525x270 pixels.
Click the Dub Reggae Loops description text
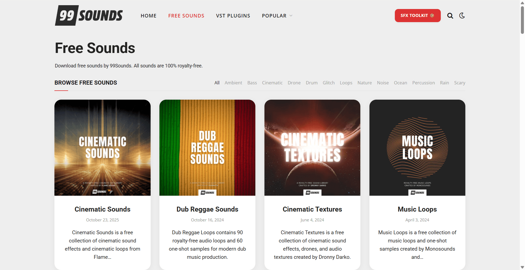207,245
